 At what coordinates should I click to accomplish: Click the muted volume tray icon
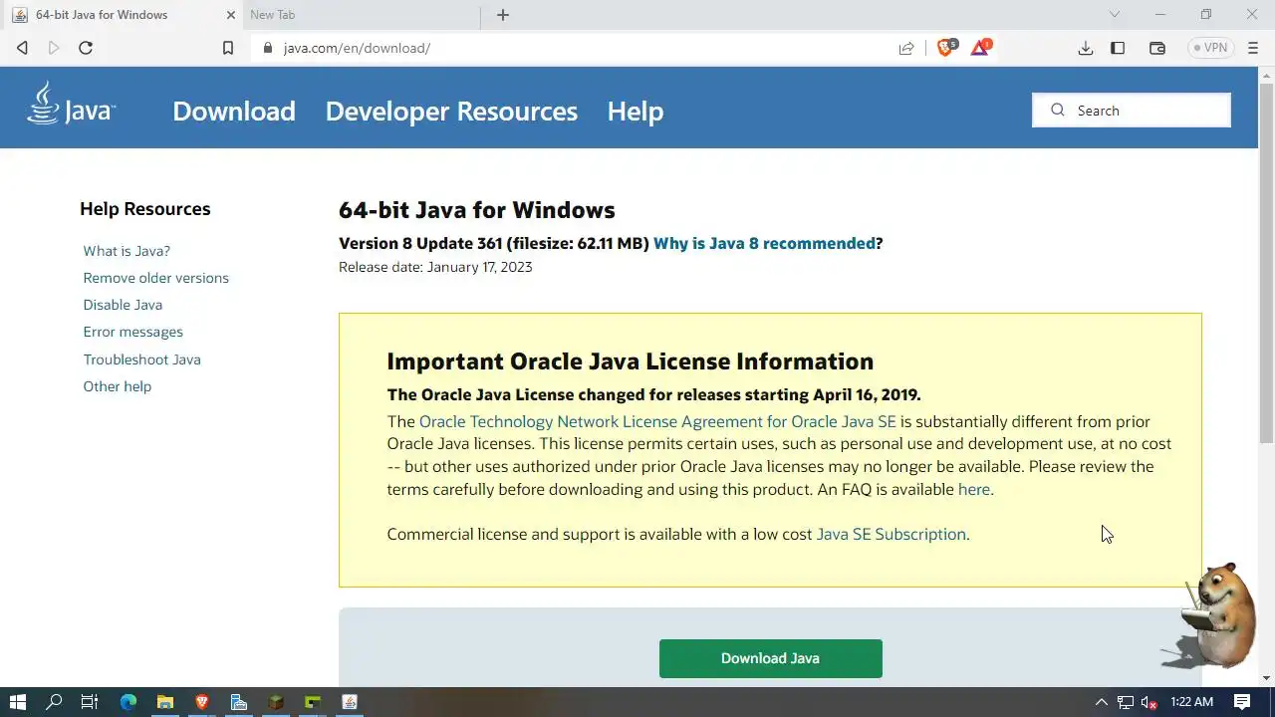pos(1148,702)
